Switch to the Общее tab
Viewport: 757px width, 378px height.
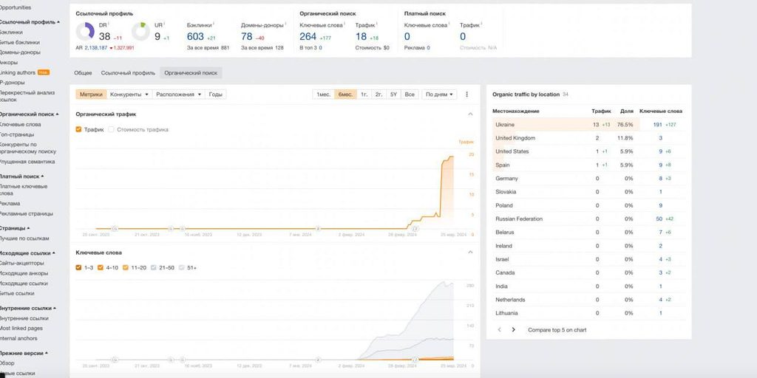coord(83,73)
